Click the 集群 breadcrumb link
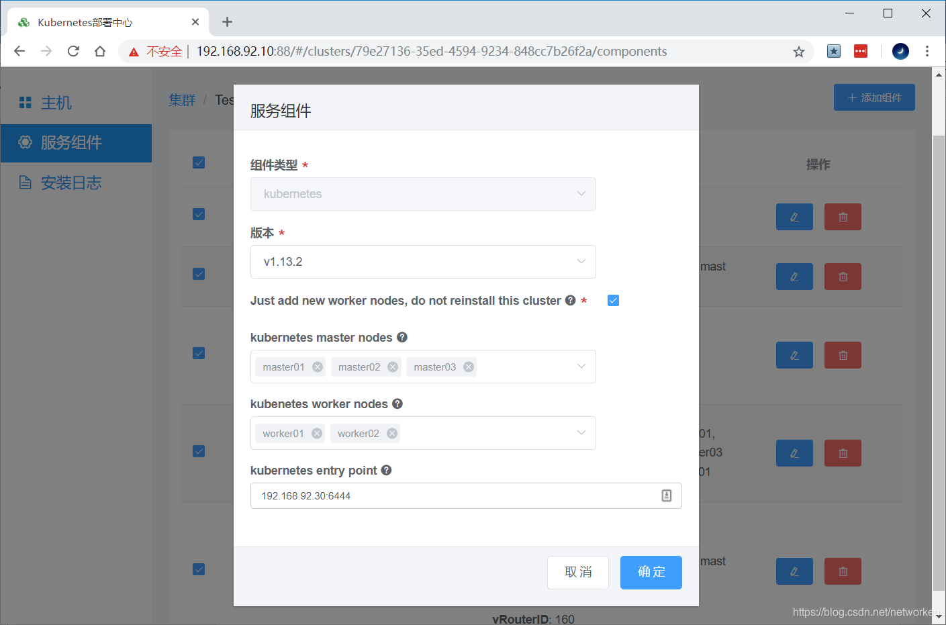This screenshot has width=946, height=625. click(x=182, y=100)
